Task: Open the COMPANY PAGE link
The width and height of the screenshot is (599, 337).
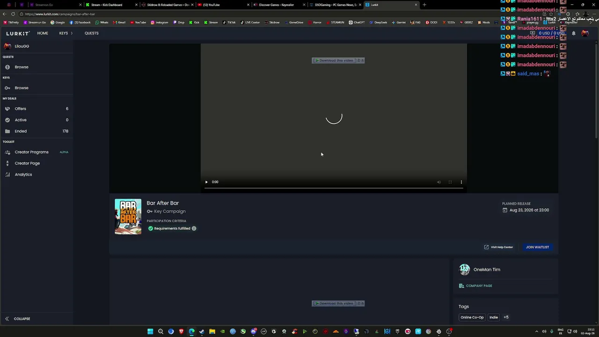Action: coord(476,286)
